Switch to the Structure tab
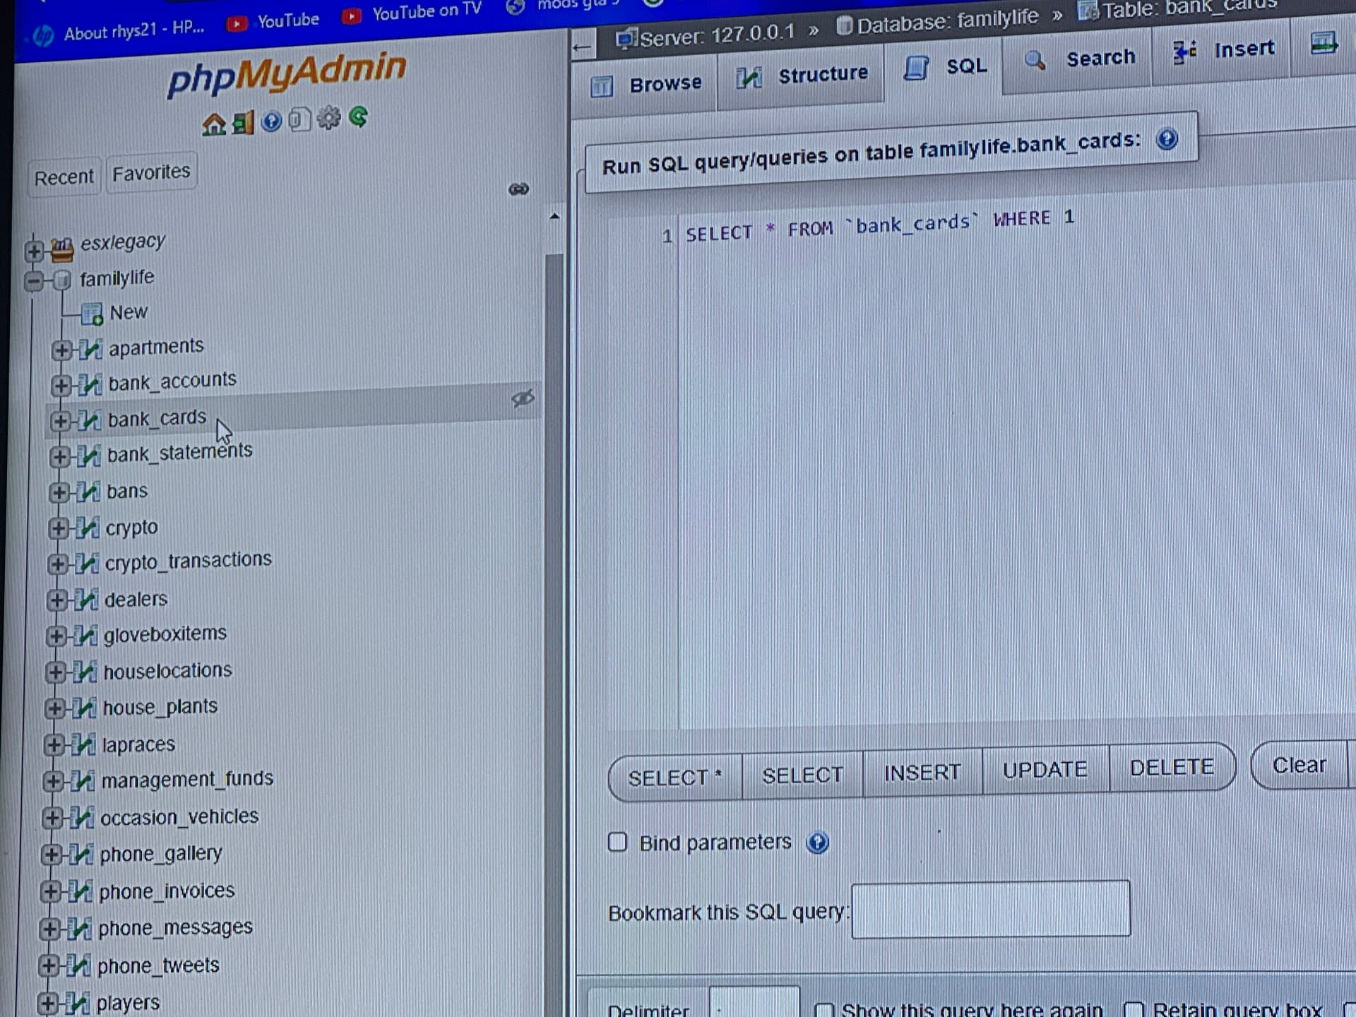 (x=802, y=76)
